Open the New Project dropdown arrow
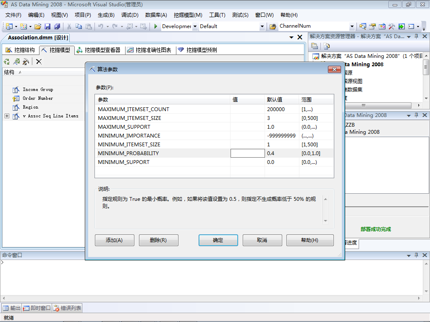The width and height of the screenshot is (430, 322). [x=16, y=26]
